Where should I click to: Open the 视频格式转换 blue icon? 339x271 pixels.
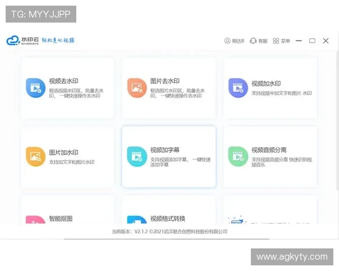point(137,220)
